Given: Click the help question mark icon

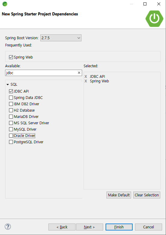Looking at the screenshot, I should (x=8, y=227).
